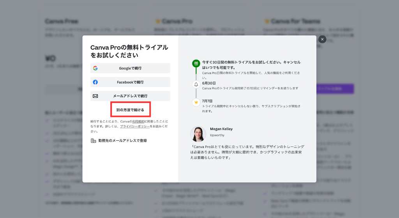Click the bell reminder icon at 6月30日
The image size is (399, 218).
(x=196, y=84)
